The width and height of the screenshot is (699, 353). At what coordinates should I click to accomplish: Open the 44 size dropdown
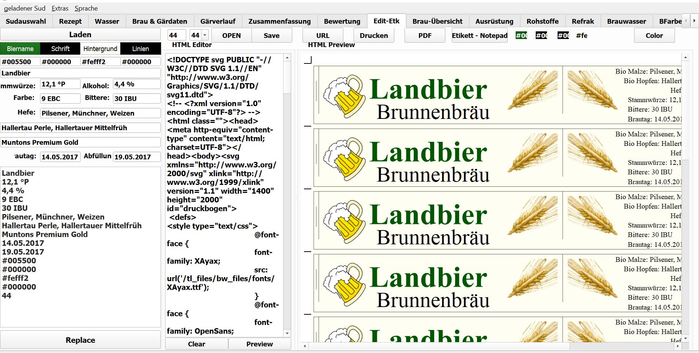tap(204, 35)
